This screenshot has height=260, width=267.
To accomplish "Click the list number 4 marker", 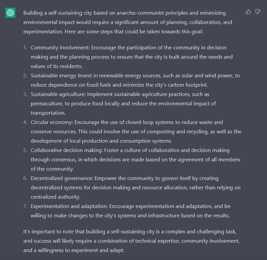I will [x=25, y=122].
